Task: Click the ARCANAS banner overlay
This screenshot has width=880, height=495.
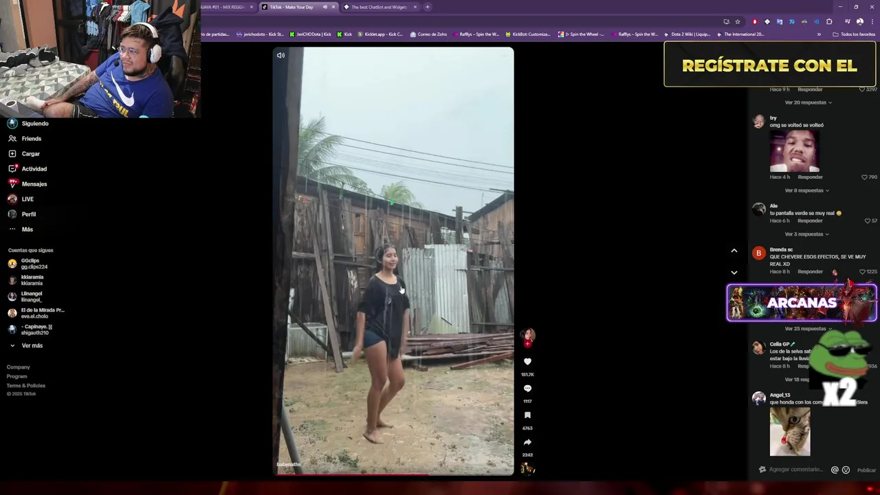Action: pyautogui.click(x=802, y=303)
